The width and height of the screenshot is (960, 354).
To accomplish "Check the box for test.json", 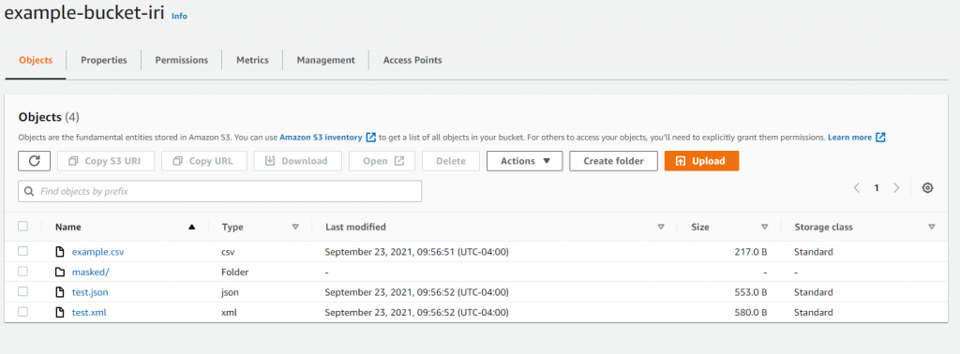I will click(x=23, y=292).
